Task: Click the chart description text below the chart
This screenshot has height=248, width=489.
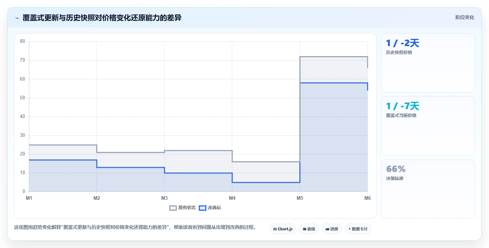Action: point(135,227)
